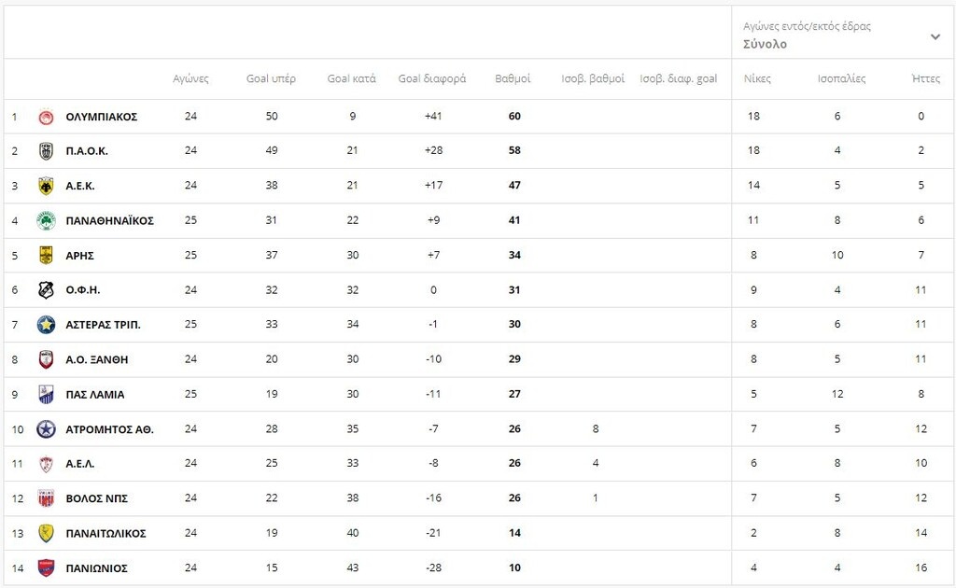Viewport: 956px width, 588px height.
Task: Click the Ο.Φ.Η. team logo
Action: click(x=46, y=290)
